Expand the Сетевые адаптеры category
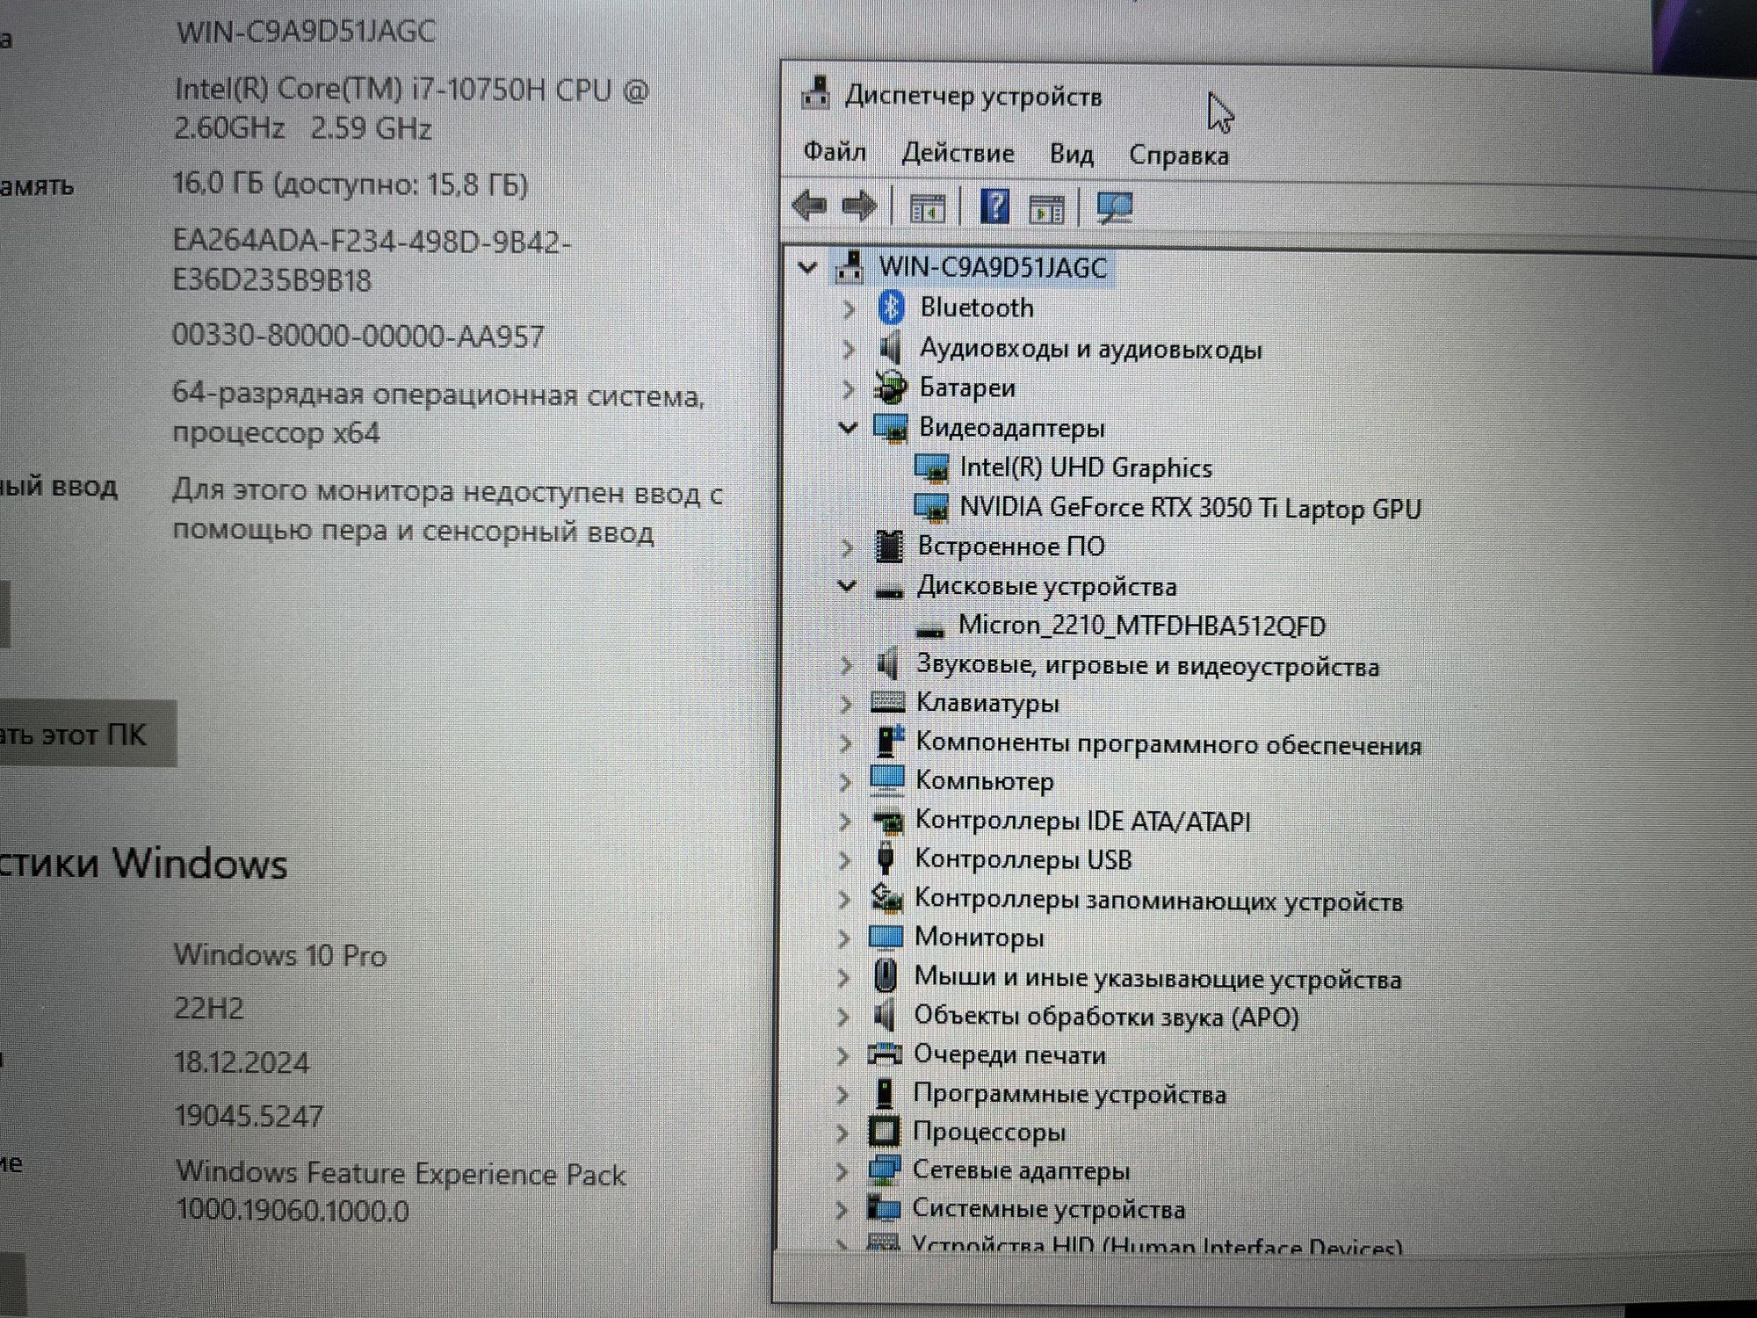The height and width of the screenshot is (1318, 1757). [842, 1171]
